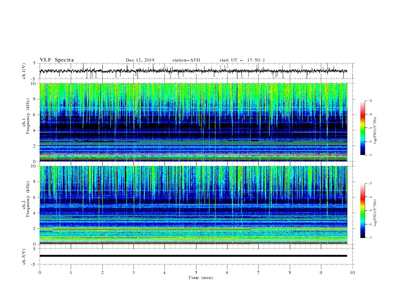The height and width of the screenshot is (306, 397).
Task: Click the "8" tick label on the time axis
Action: [290, 272]
